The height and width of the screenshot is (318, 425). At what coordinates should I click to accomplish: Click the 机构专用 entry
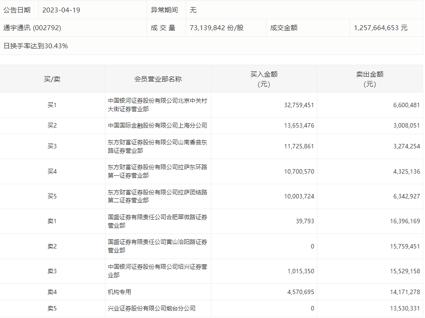[x=119, y=292]
